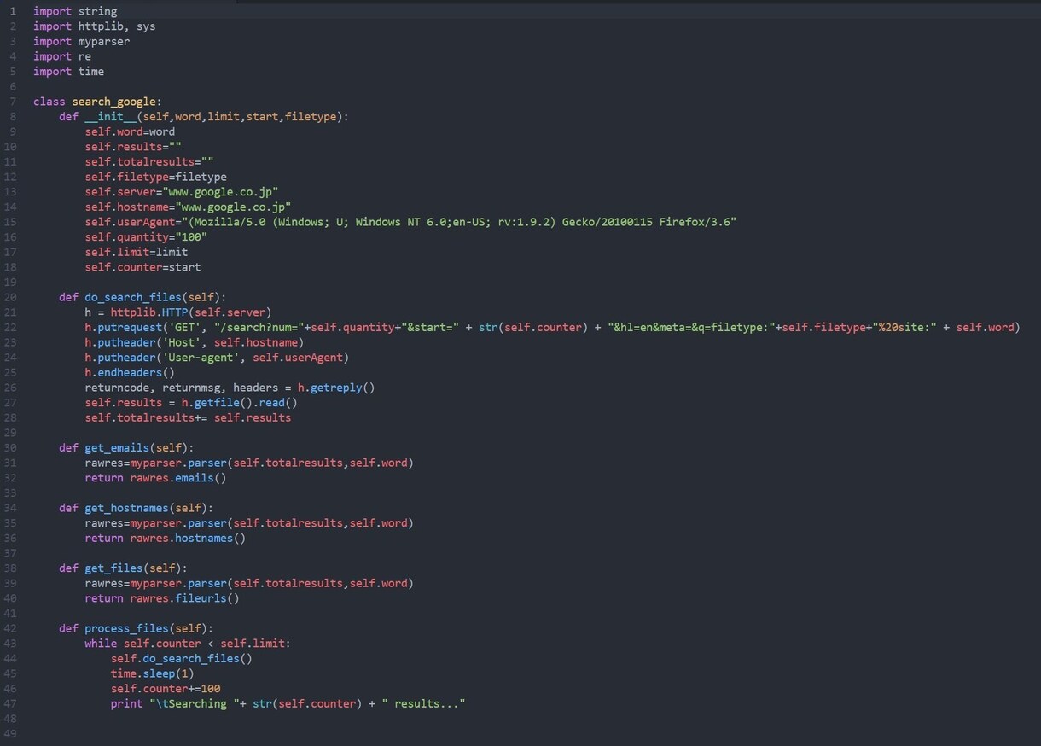1041x746 pixels.
Task: Click the class name "search_google"
Action: pyautogui.click(x=114, y=102)
